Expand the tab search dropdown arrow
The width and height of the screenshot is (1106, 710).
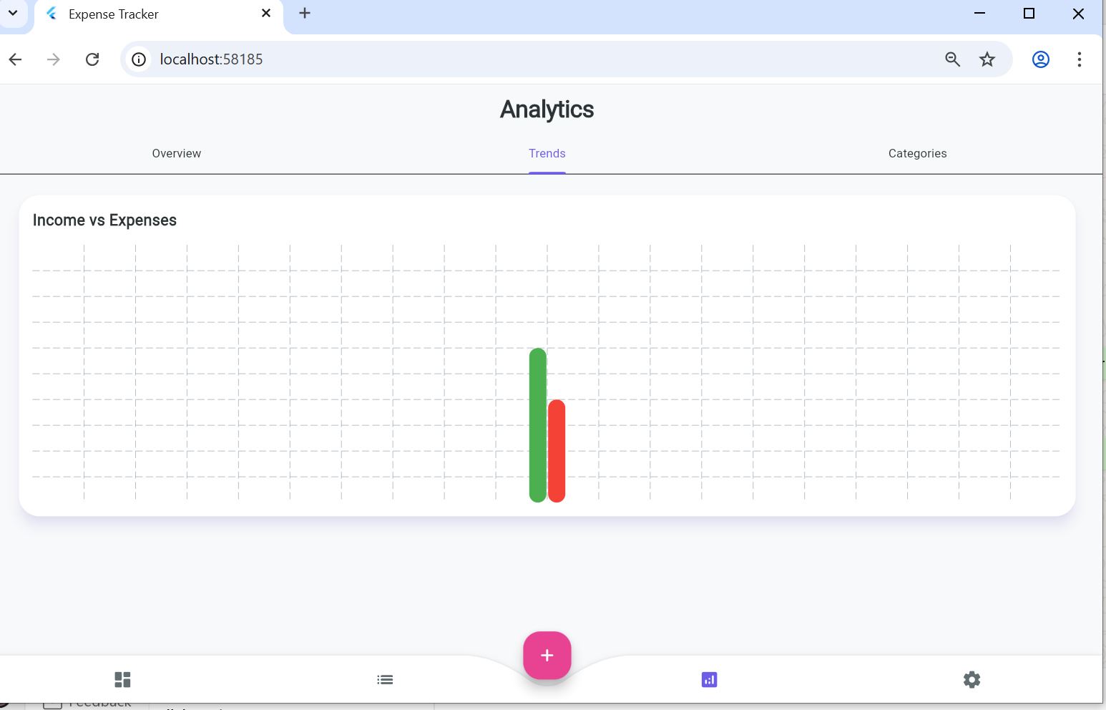pyautogui.click(x=13, y=13)
